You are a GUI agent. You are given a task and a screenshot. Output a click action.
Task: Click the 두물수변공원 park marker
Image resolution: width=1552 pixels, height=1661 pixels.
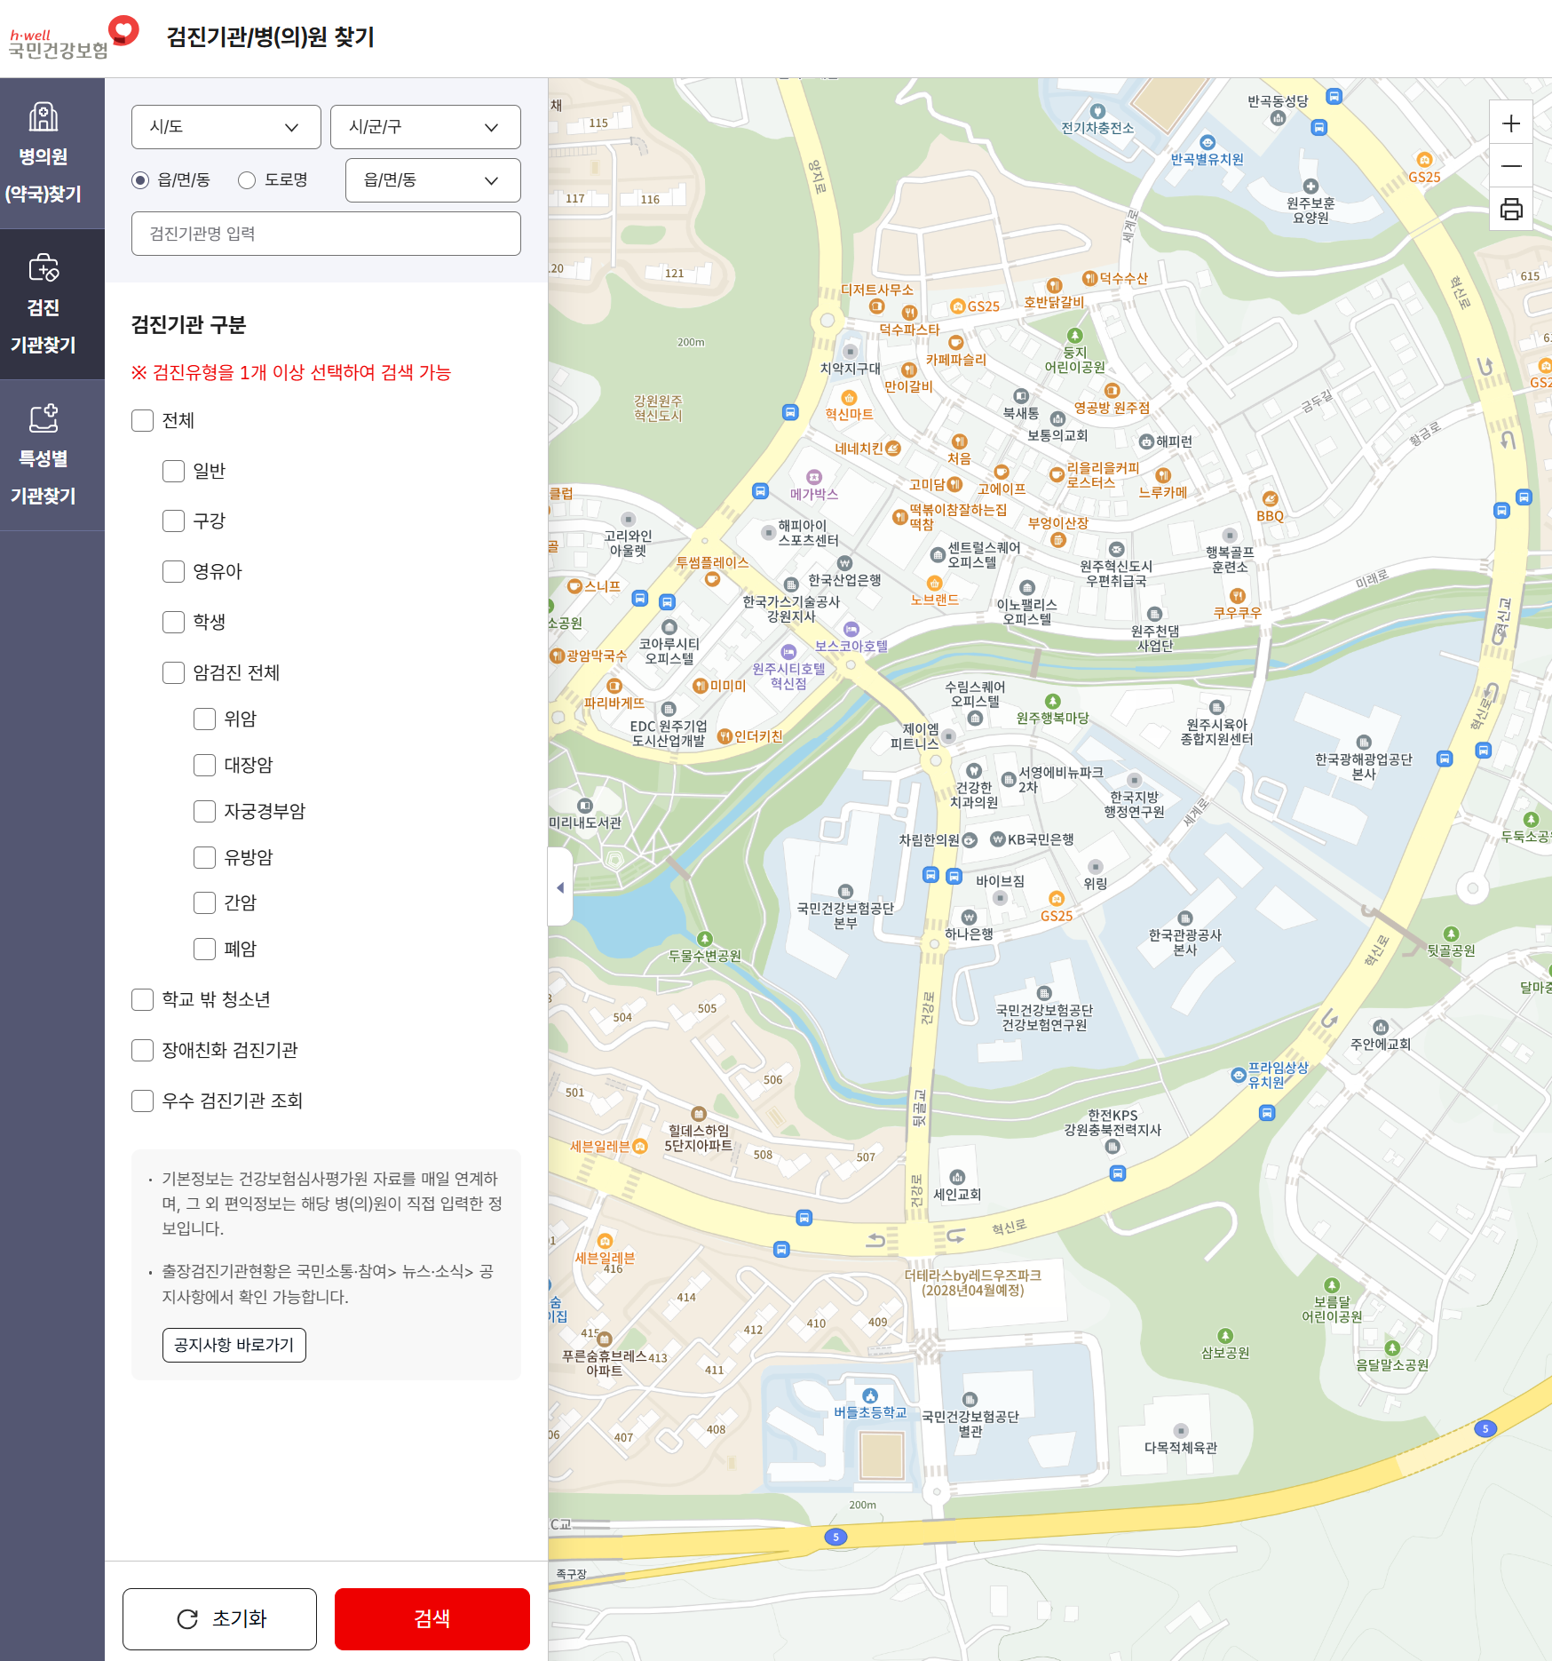705,939
